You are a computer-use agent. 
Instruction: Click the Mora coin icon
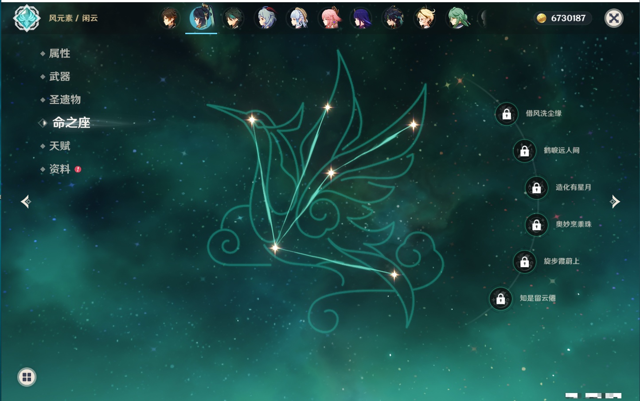click(542, 18)
